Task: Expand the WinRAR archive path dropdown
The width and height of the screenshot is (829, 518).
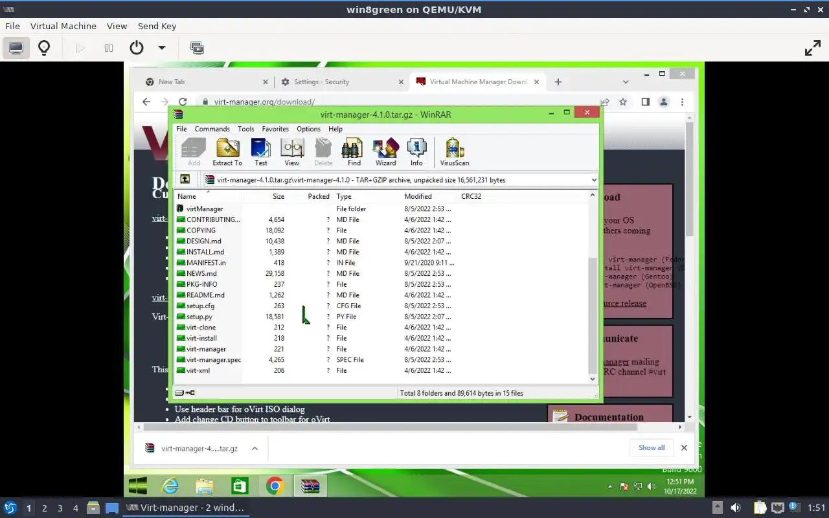Action: (594, 179)
